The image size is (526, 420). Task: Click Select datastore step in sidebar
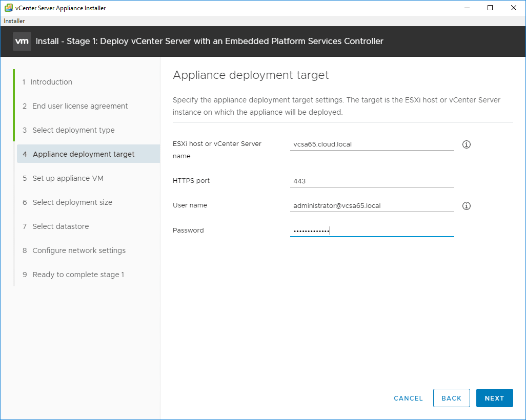60,226
